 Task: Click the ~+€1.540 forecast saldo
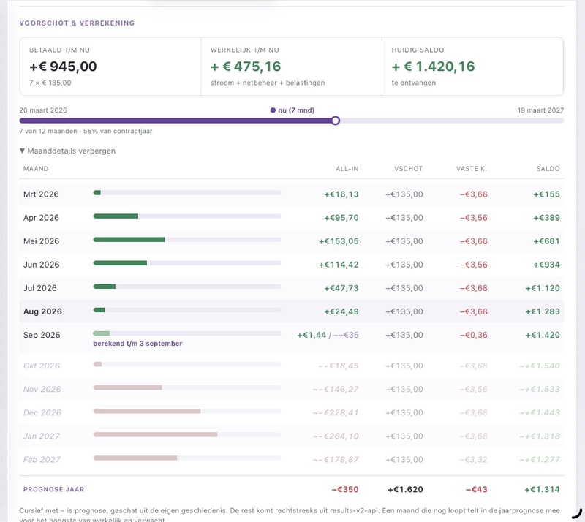(540, 366)
